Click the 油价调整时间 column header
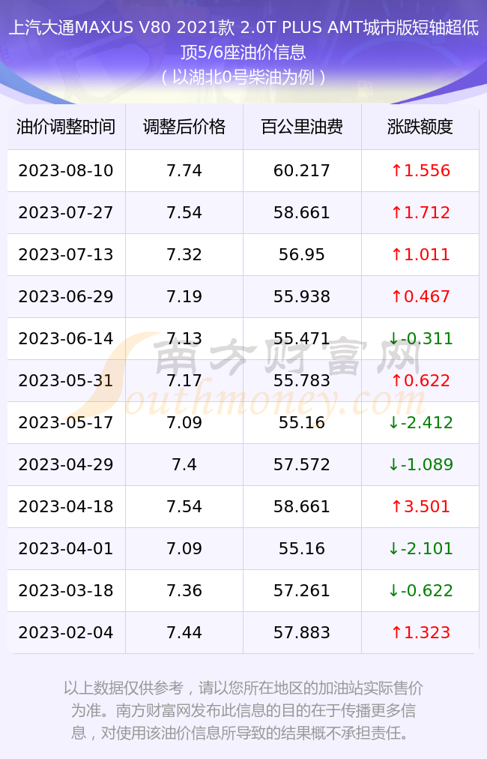This screenshot has width=487, height=759. pos(66,127)
